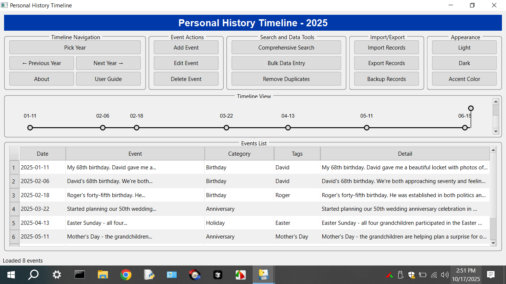Click Remove Duplicates
The height and width of the screenshot is (284, 506).
(x=286, y=79)
